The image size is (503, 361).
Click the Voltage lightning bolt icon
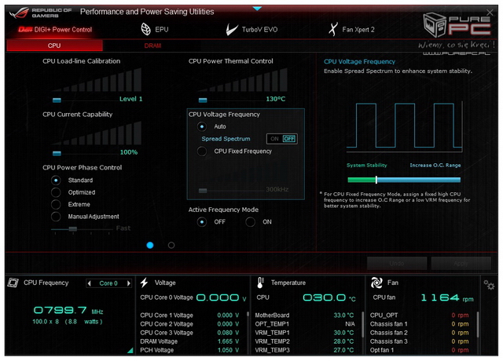(145, 283)
